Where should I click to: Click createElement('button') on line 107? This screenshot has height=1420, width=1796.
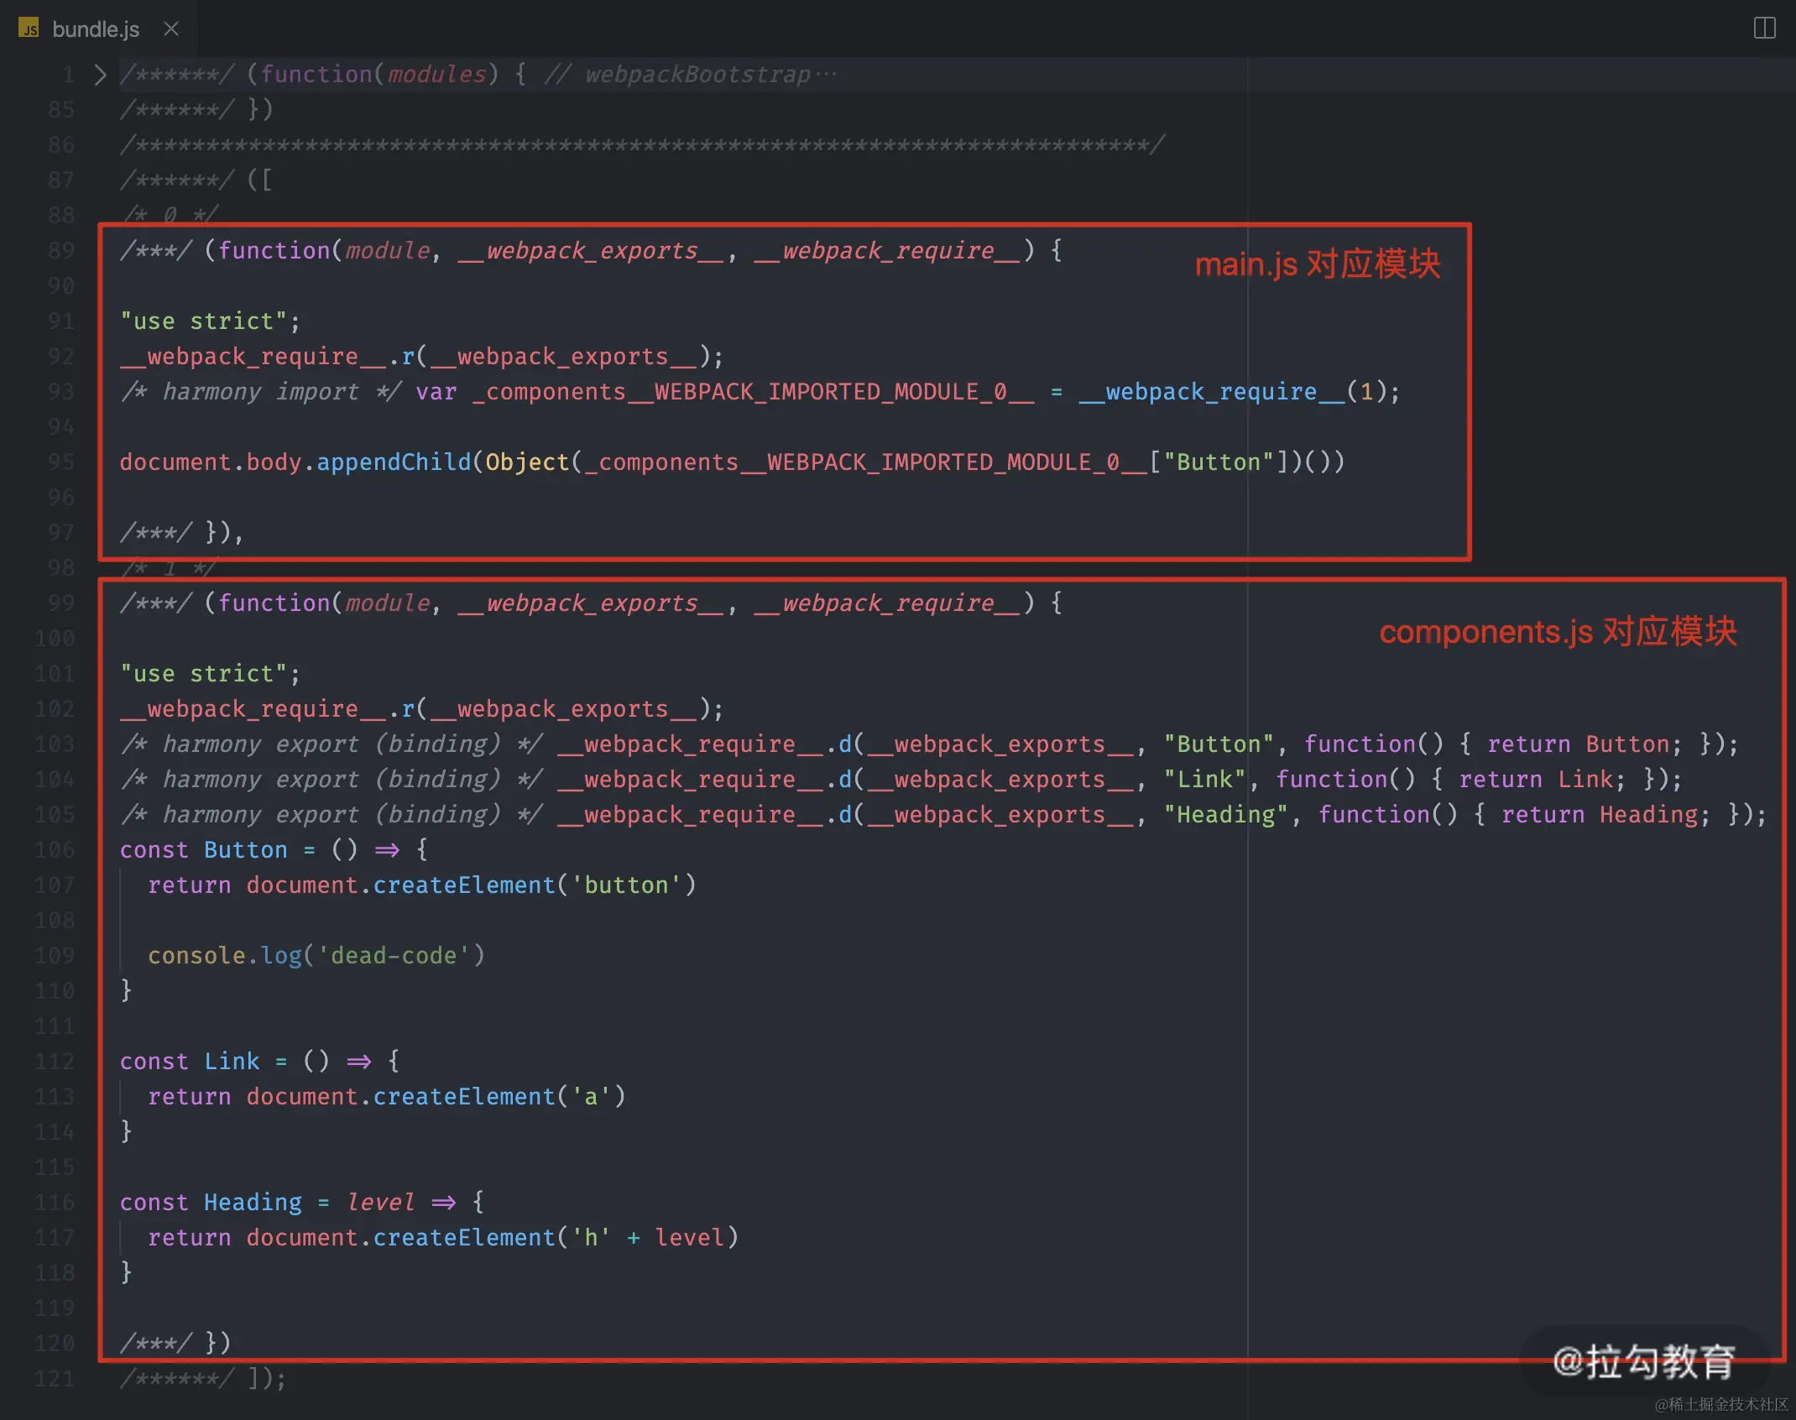534,885
